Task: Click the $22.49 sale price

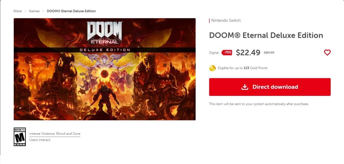Action: tap(248, 53)
